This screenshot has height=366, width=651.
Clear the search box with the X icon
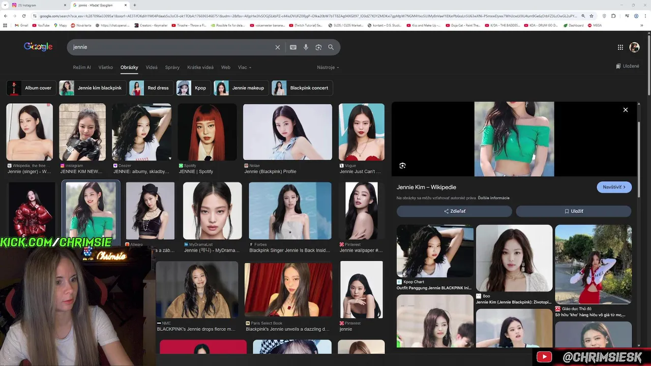278,47
